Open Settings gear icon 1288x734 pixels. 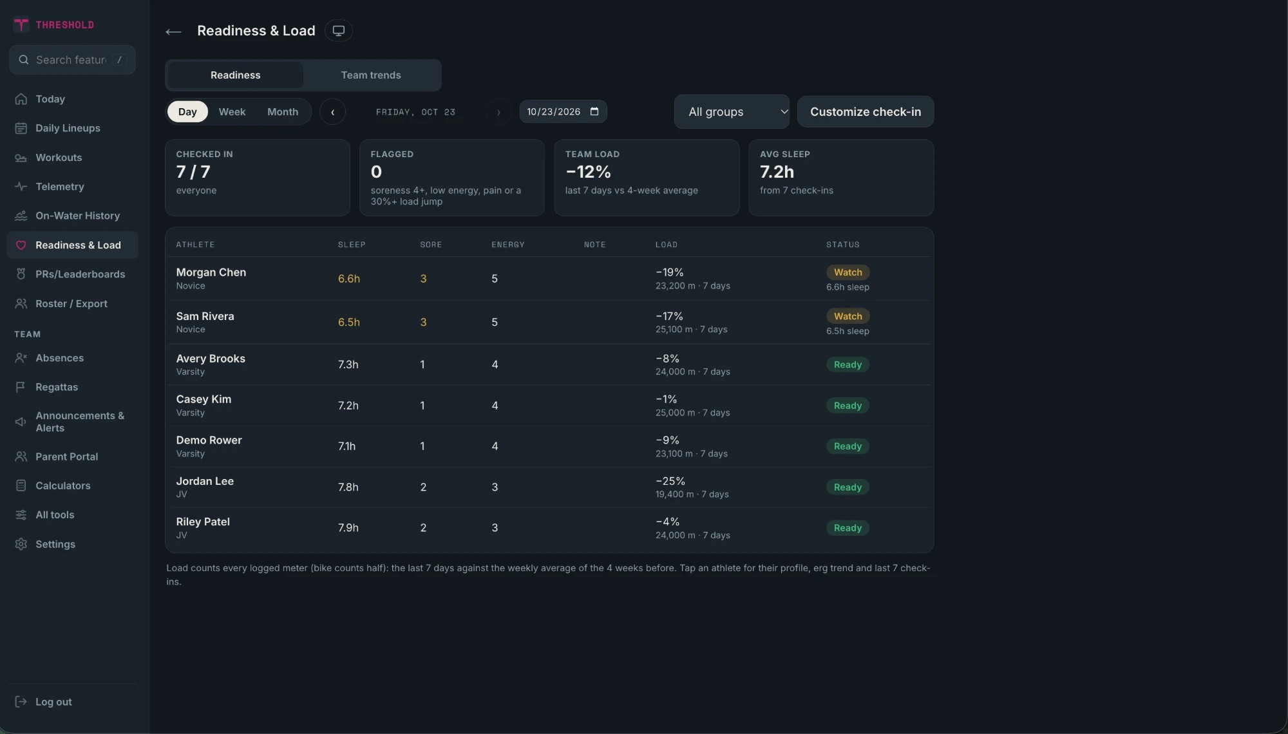pos(21,544)
